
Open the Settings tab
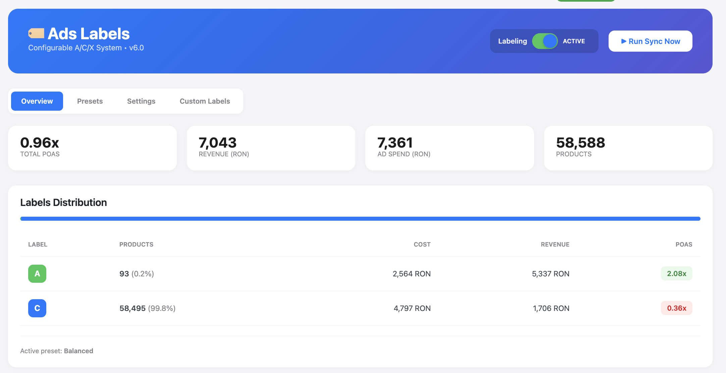click(141, 101)
